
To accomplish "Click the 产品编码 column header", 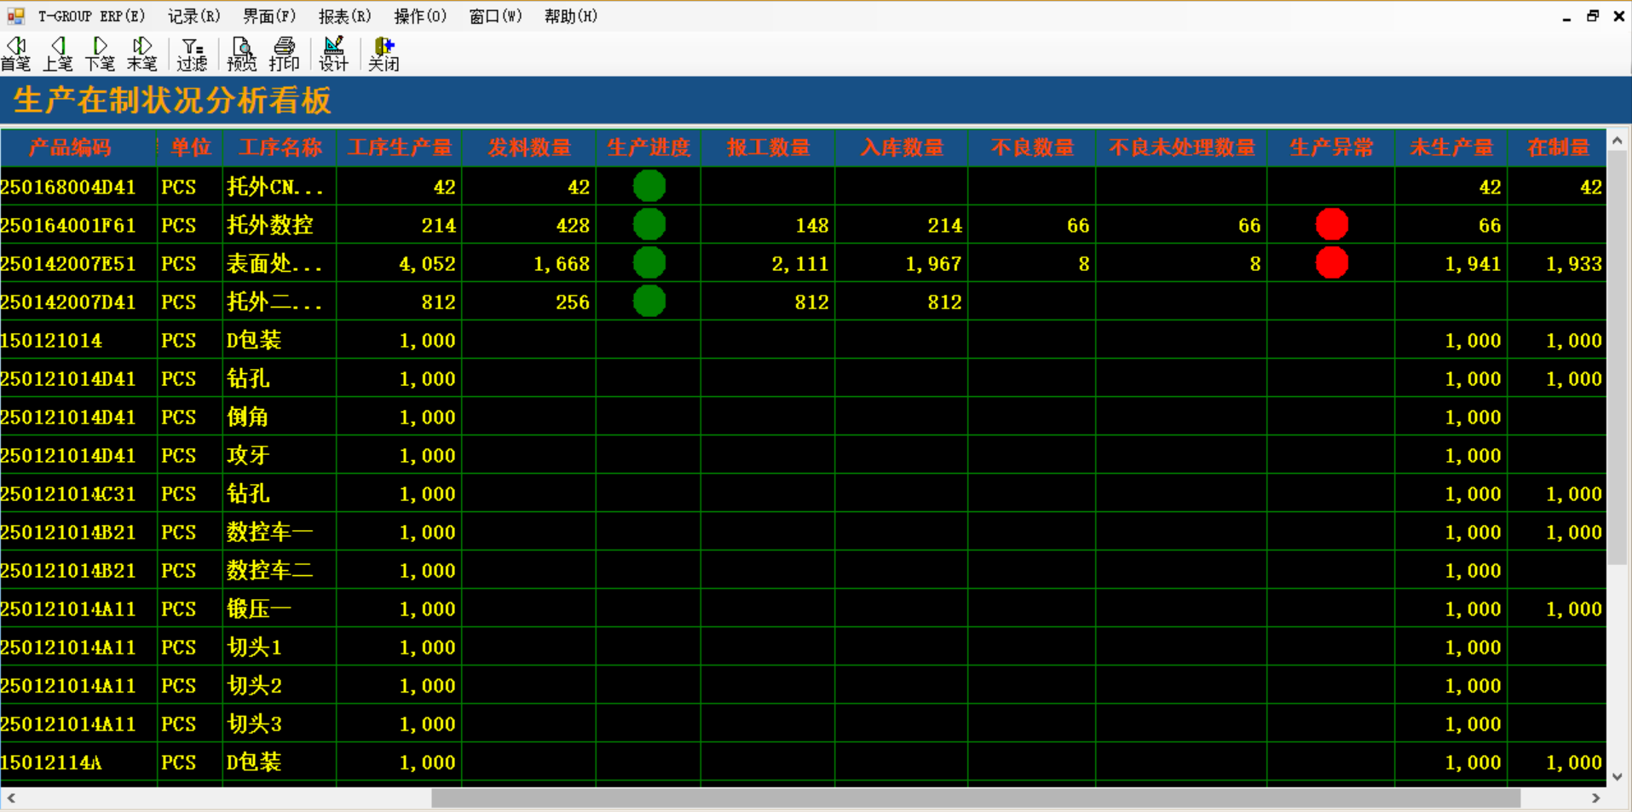I will [78, 147].
